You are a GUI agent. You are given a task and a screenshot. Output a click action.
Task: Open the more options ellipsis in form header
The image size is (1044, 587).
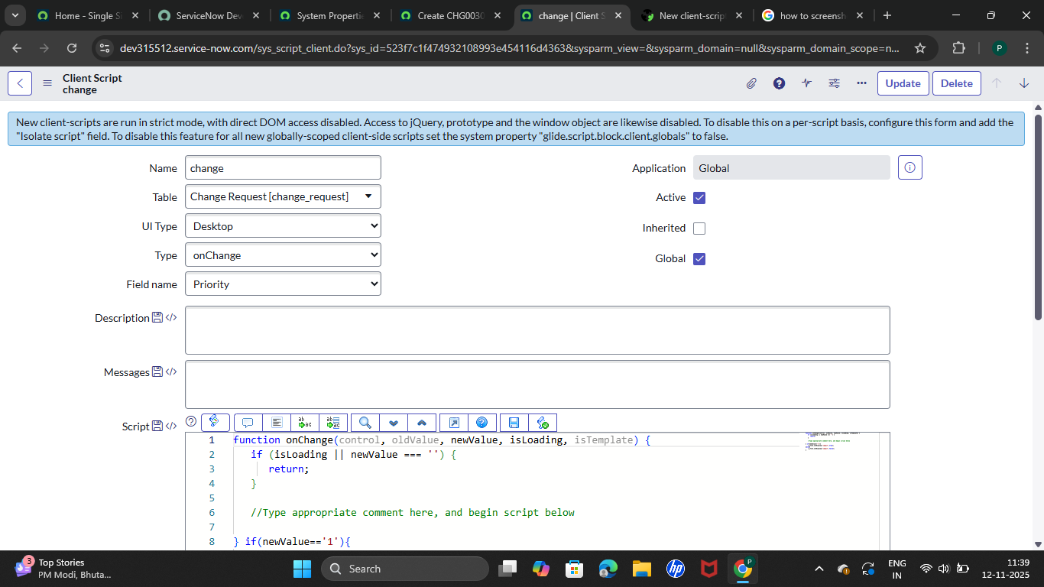[861, 83]
